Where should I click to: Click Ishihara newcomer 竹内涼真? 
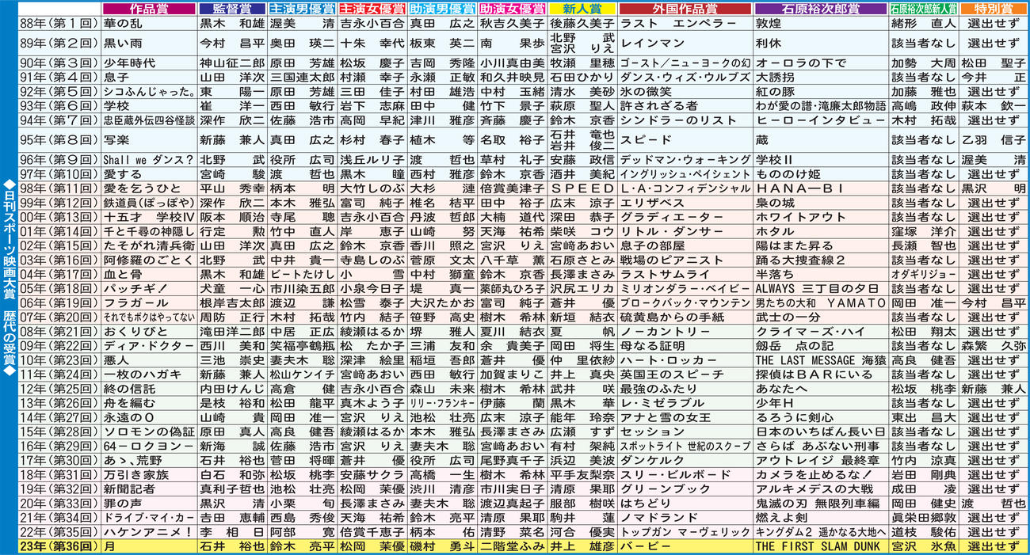click(x=923, y=460)
